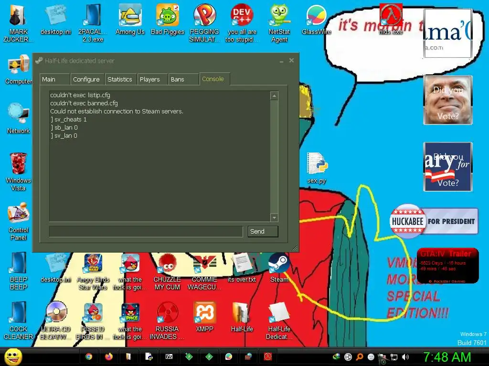This screenshot has height=366, width=489.
Task: Click Chrome in the taskbar
Action: [89, 356]
